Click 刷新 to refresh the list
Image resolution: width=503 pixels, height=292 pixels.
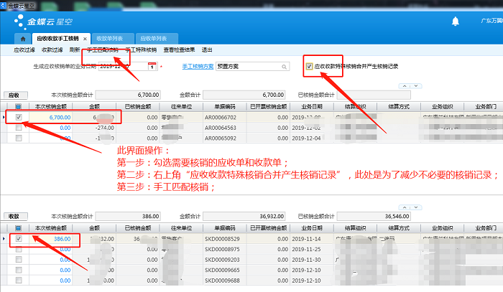(75, 50)
